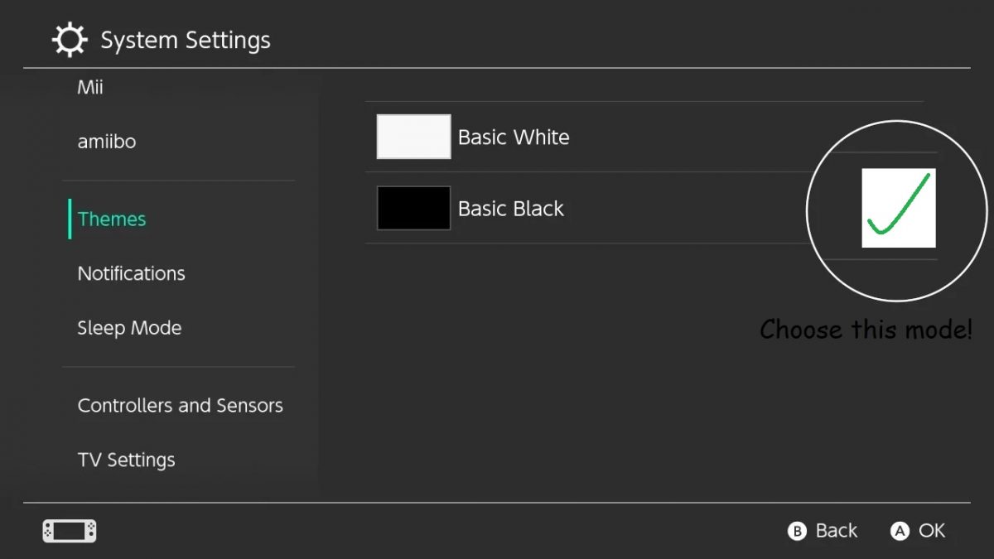Click the OK label

tap(932, 531)
